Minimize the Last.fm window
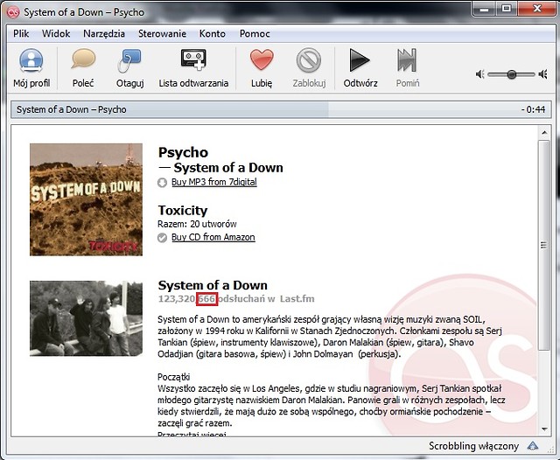Screen dimensions: 560x460 484,9
